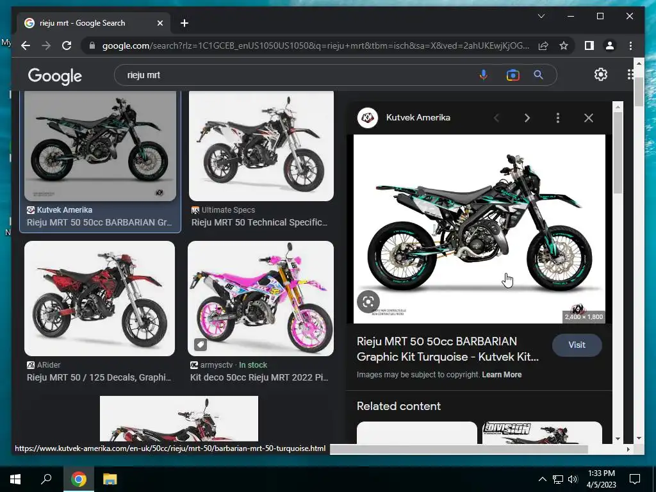Open Google quick settings gear
Viewport: 656px width, 492px height.
pos(601,74)
